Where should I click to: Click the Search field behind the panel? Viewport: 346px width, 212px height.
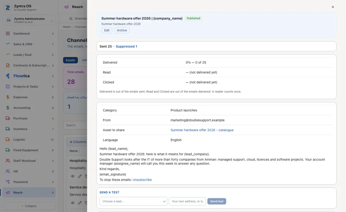pyautogui.click(x=75, y=125)
